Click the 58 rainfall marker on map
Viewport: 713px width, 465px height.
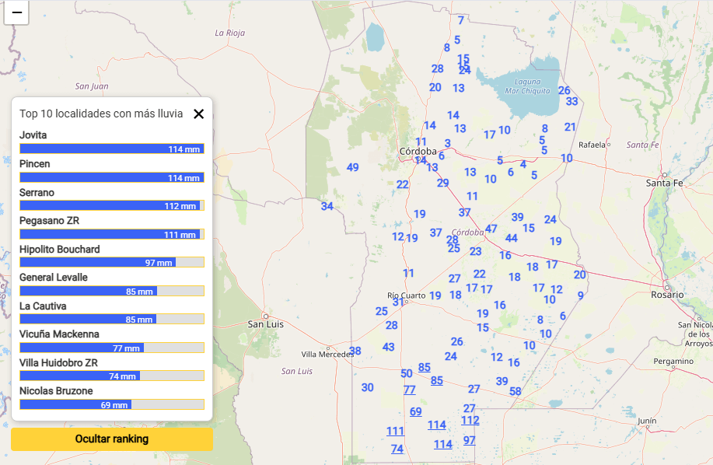tap(515, 391)
